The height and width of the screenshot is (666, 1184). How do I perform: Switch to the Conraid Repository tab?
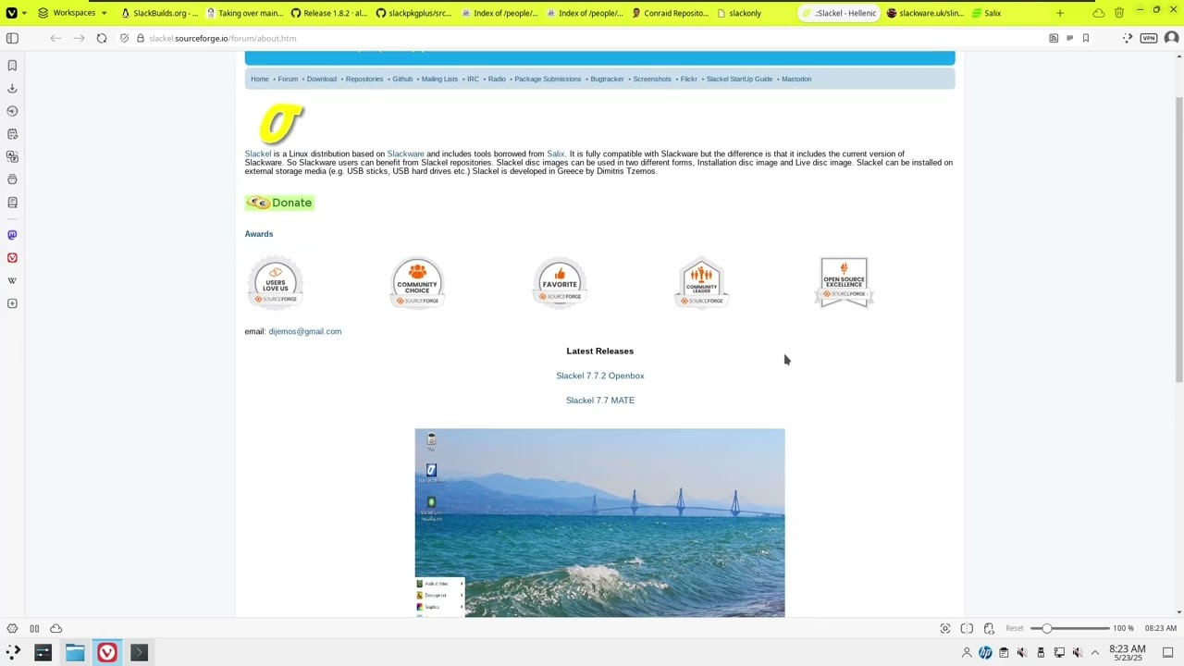(669, 13)
